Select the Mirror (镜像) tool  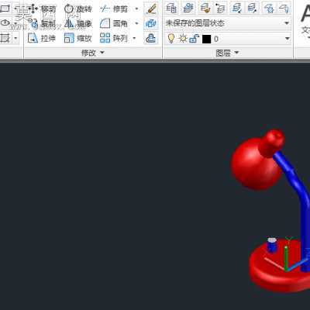(77, 24)
